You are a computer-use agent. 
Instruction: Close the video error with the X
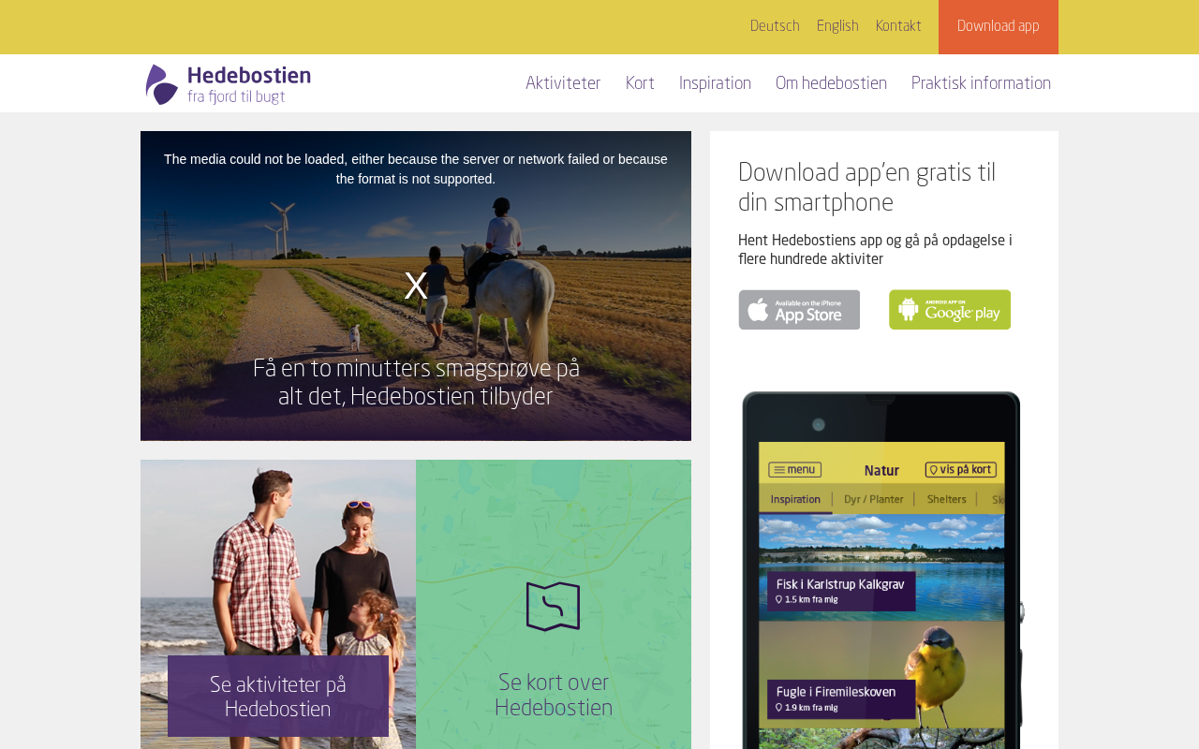pyautogui.click(x=416, y=286)
